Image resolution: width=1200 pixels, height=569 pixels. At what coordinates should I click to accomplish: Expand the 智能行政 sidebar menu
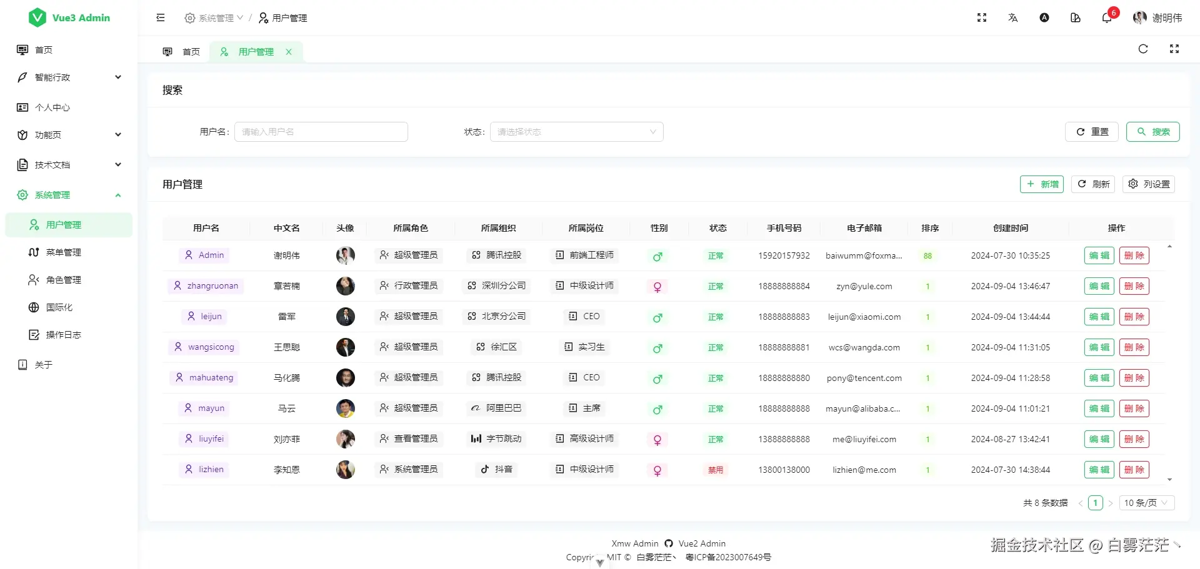pyautogui.click(x=69, y=77)
